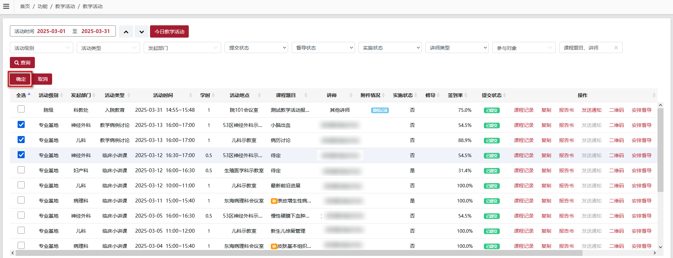Sort the 签到率 column
The image size is (673, 258).
pyautogui.click(x=466, y=95)
